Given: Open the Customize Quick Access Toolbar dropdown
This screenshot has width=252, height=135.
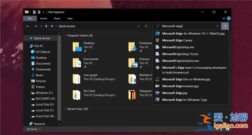Looking at the screenshot, I should (44, 12).
